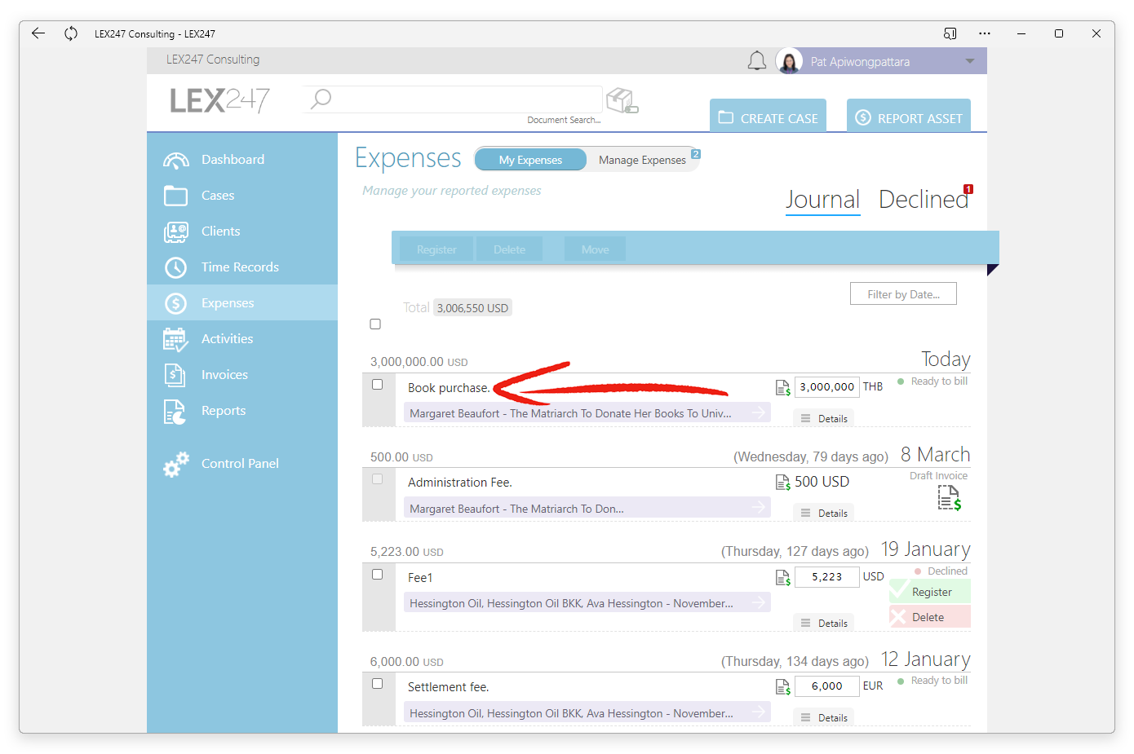Open Time Records in the sidebar

pyautogui.click(x=242, y=267)
